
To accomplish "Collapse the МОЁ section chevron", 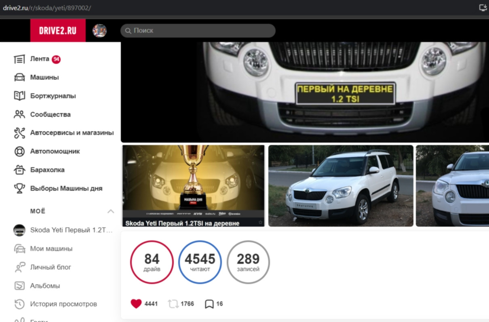I will pyautogui.click(x=110, y=211).
